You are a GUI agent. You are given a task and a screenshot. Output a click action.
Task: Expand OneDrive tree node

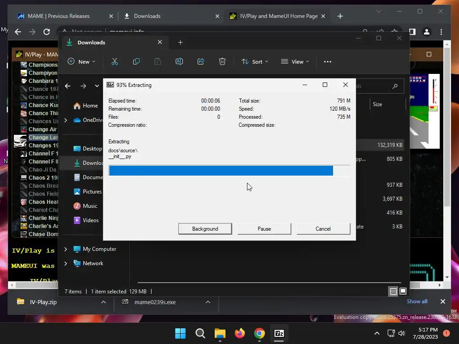(x=65, y=120)
